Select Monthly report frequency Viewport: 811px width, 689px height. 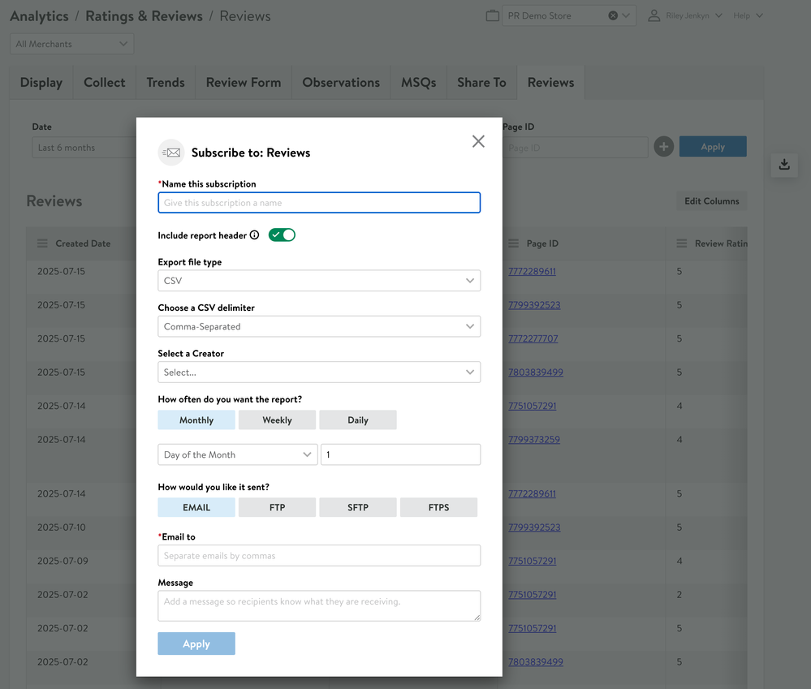[x=196, y=420]
